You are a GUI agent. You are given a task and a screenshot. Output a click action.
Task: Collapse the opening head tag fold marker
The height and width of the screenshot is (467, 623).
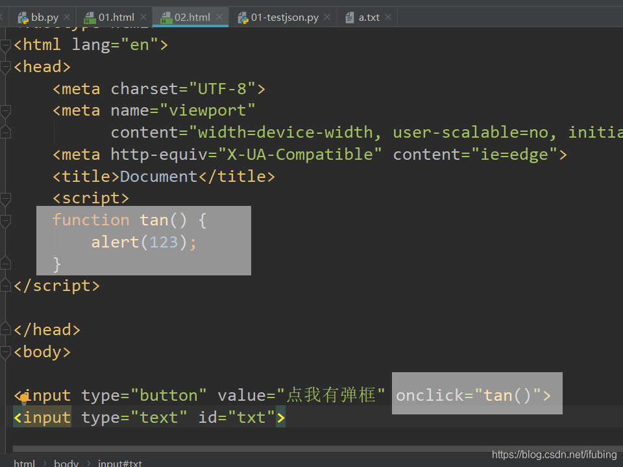[5, 68]
